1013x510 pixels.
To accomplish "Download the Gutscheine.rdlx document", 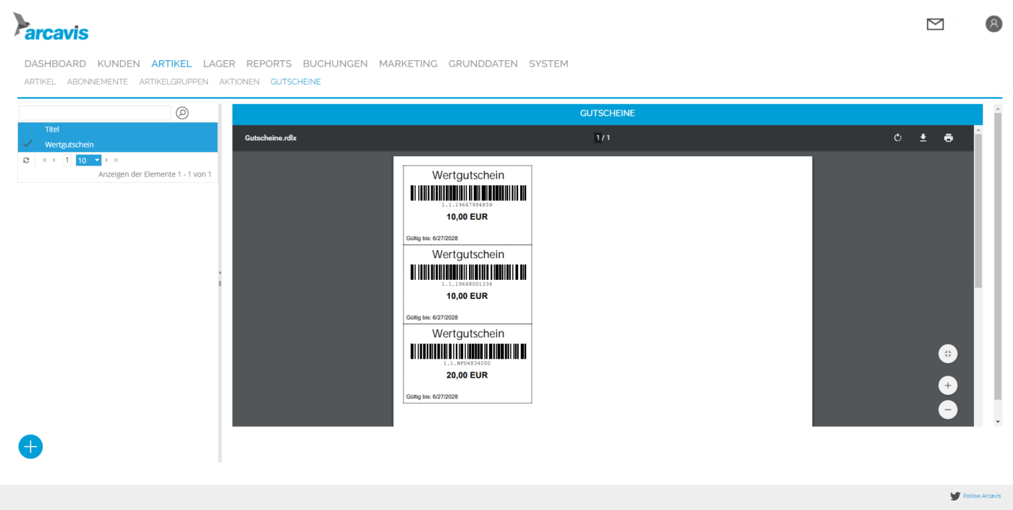I will (x=923, y=138).
